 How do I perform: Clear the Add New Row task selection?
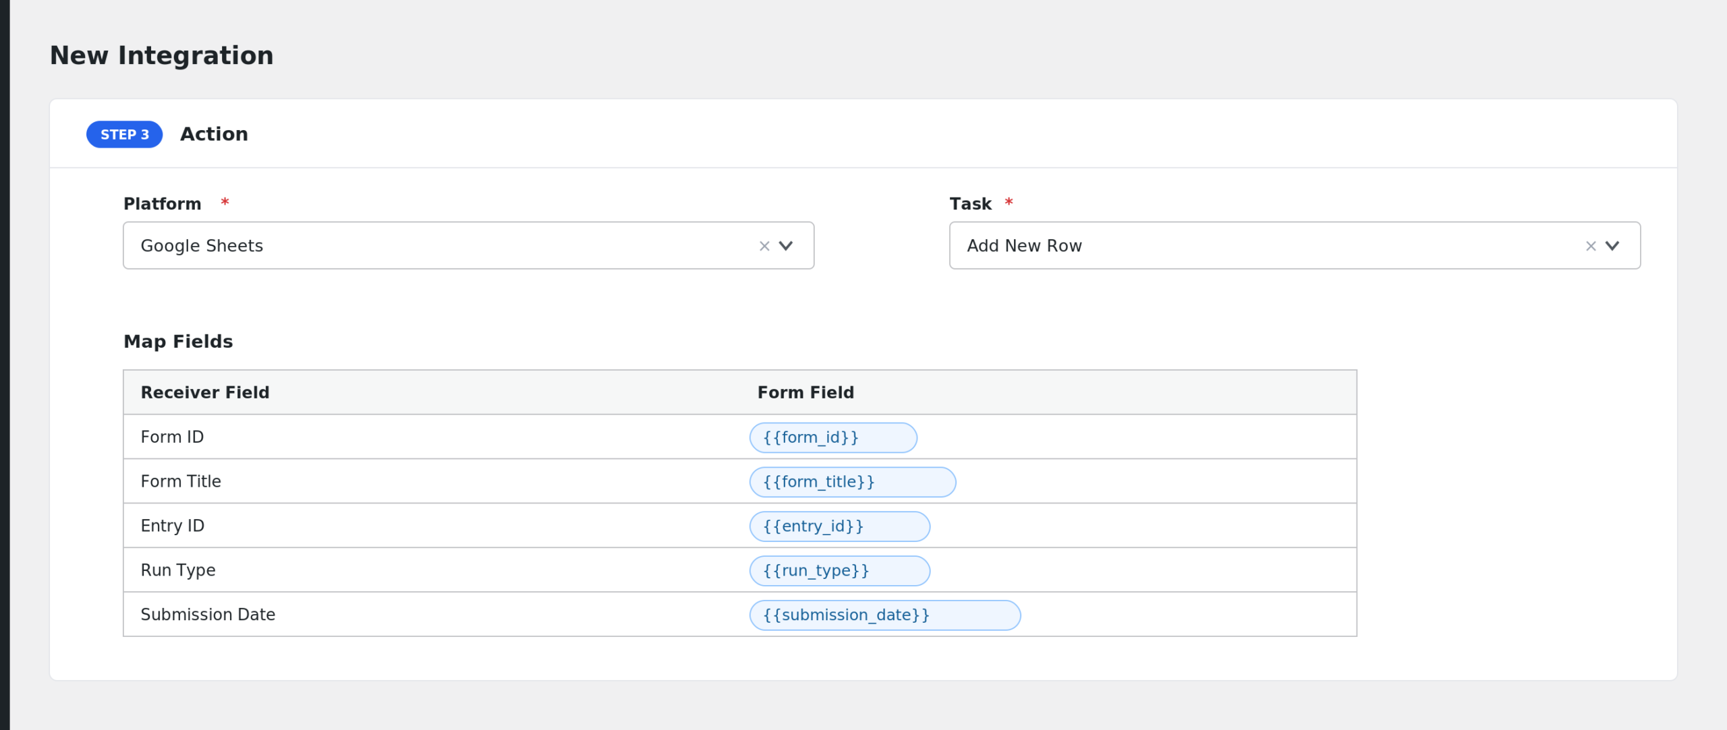[x=1591, y=246]
